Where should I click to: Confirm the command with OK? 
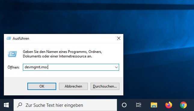tap(42, 86)
